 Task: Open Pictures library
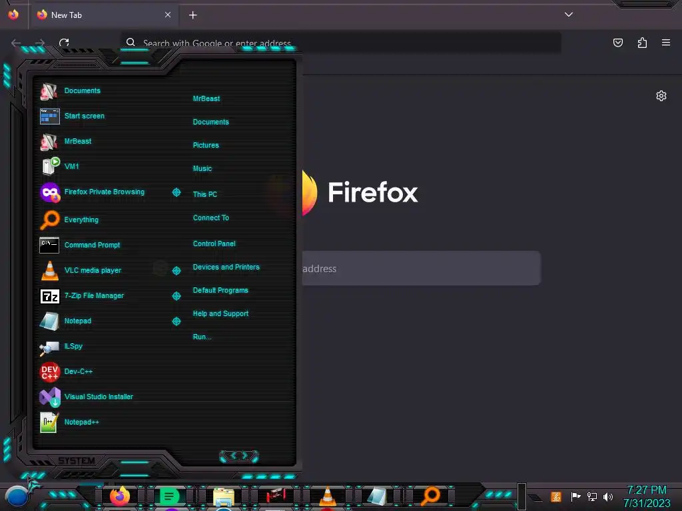tap(206, 145)
